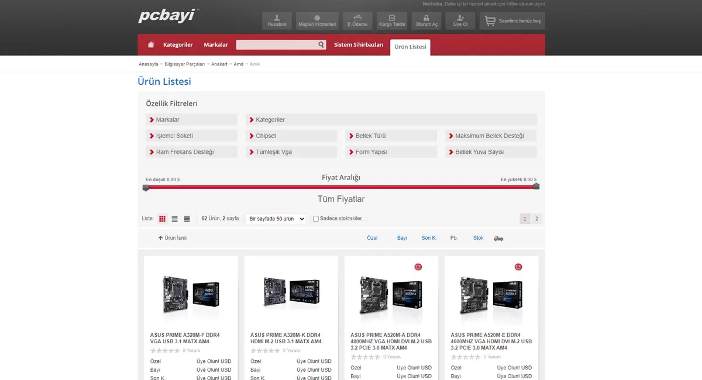Click the Oturum Aç login icon
702x380 pixels.
point(426,20)
